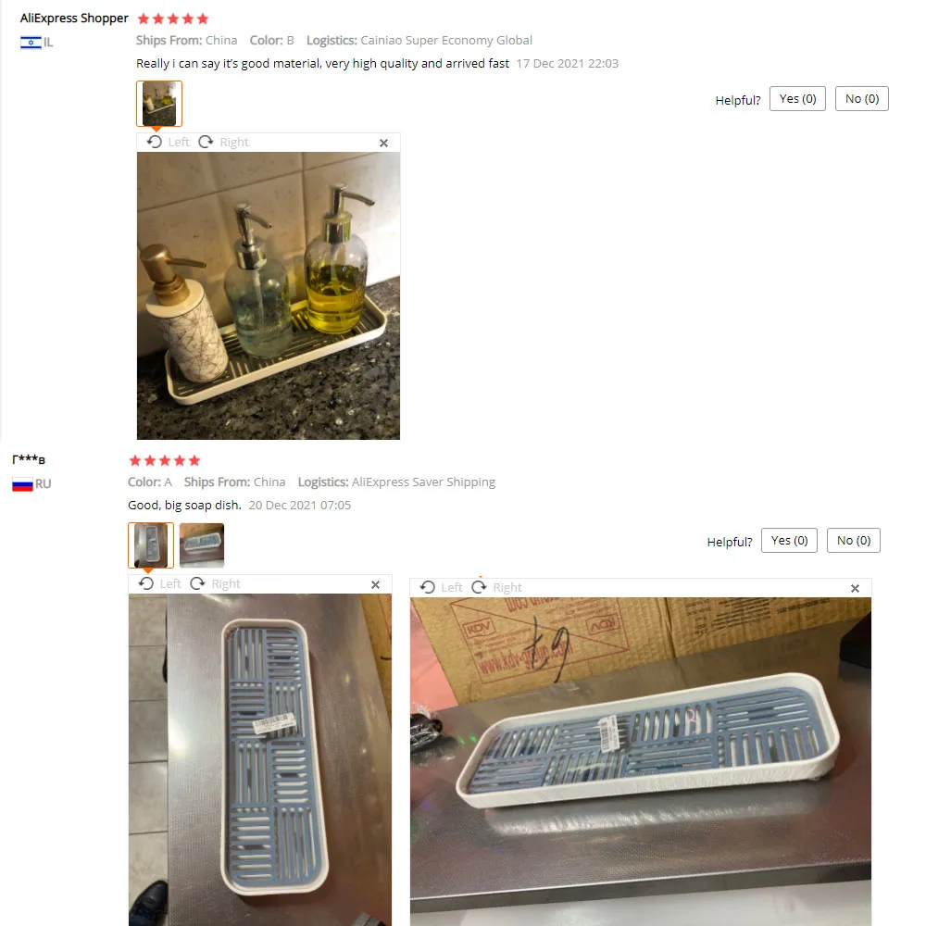Screen dimensions: 926x926
Task: Rotate left the cardboard box tray photo
Action: pyautogui.click(x=441, y=588)
